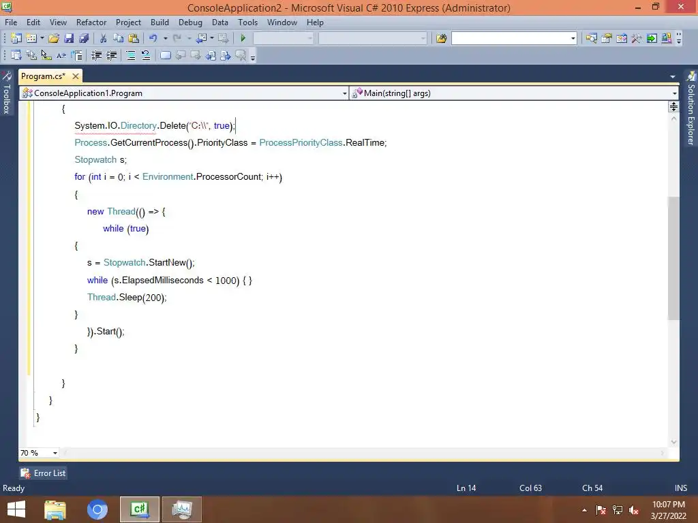Image resolution: width=698 pixels, height=523 pixels.
Task: Click the Display Quick Info cursor icon
Action: [46, 55]
